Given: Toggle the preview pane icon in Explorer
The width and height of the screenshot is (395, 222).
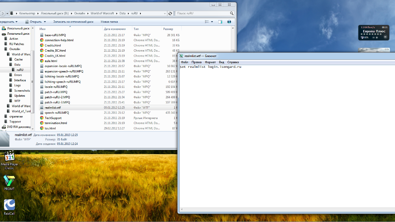Looking at the screenshot, I should 220,22.
